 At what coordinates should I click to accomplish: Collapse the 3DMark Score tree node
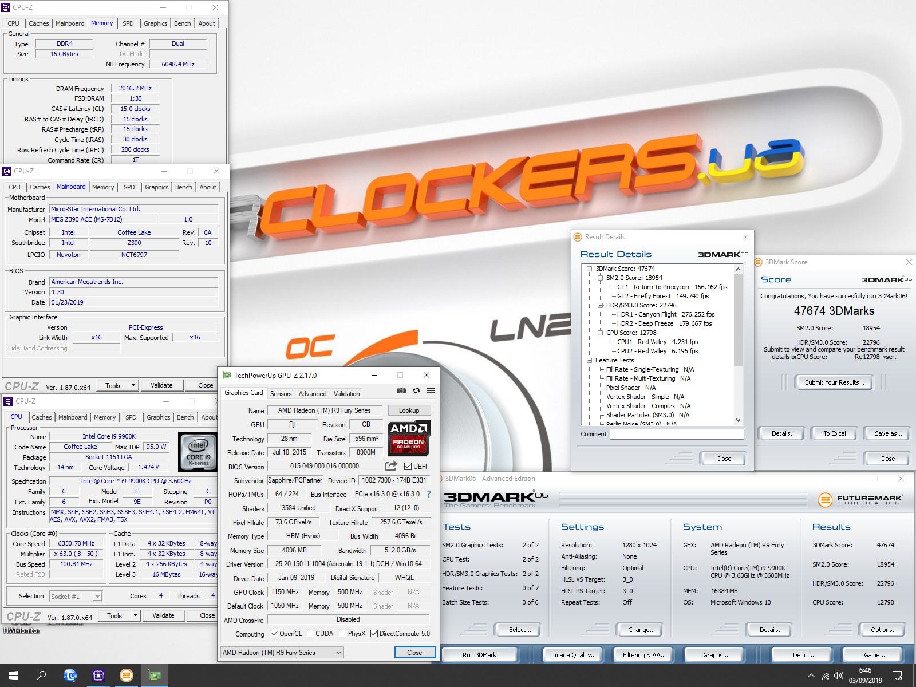point(589,269)
